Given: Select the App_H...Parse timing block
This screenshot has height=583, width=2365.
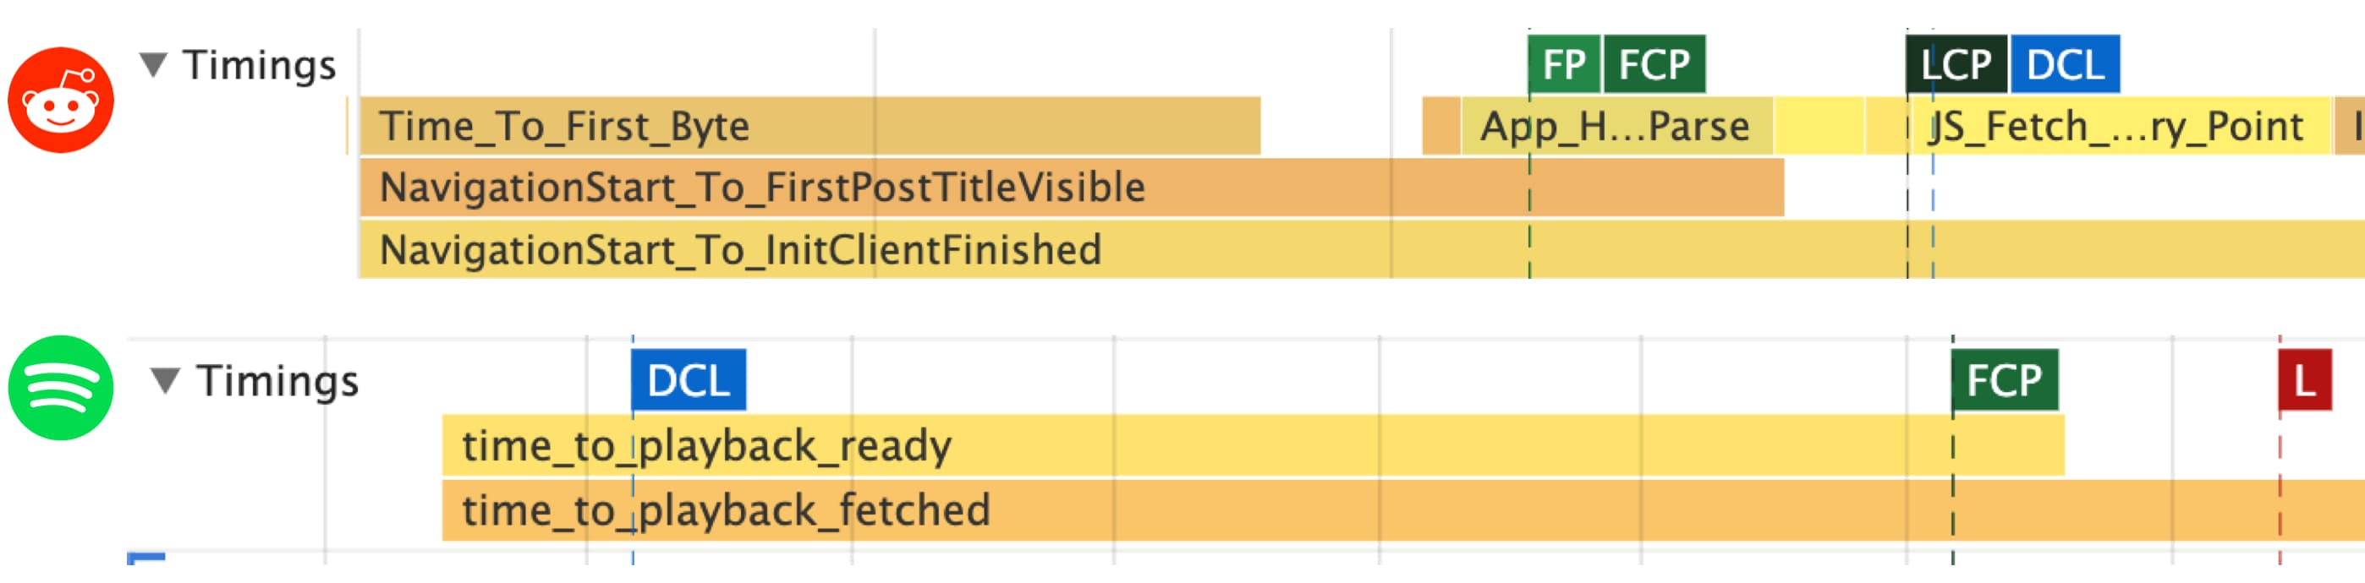Looking at the screenshot, I should (x=1616, y=127).
